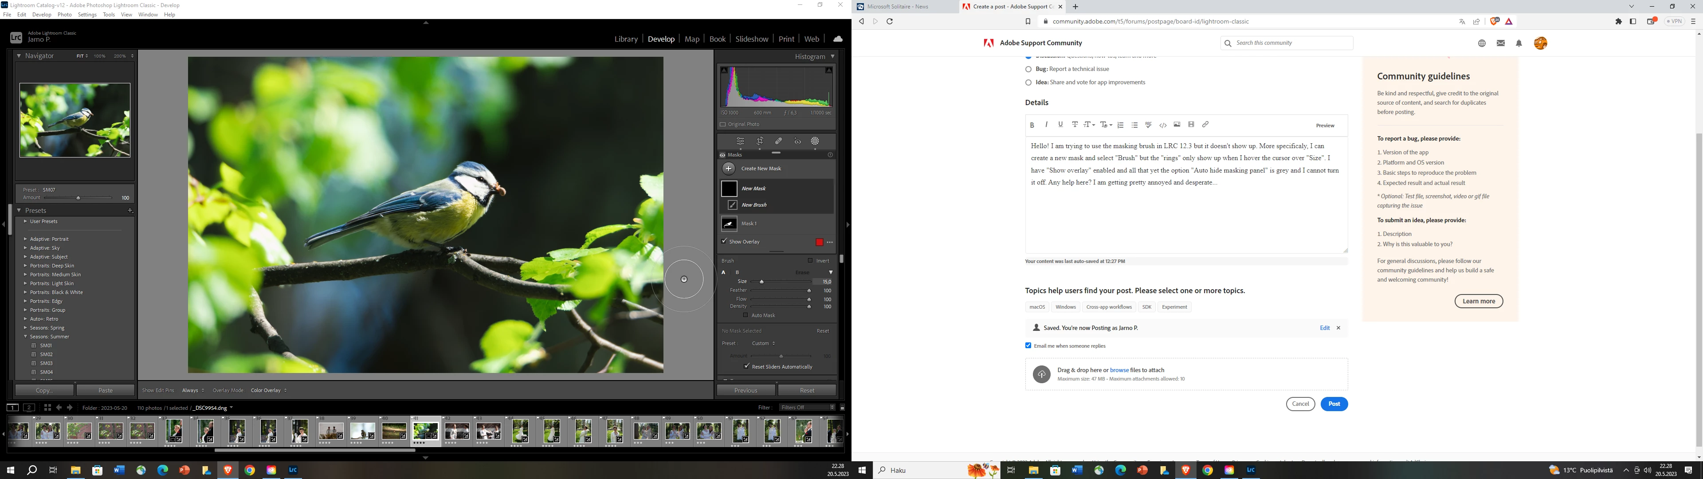Viewport: 1703px width, 479px height.
Task: Click the red mask overlay color swatch
Action: [x=819, y=242]
